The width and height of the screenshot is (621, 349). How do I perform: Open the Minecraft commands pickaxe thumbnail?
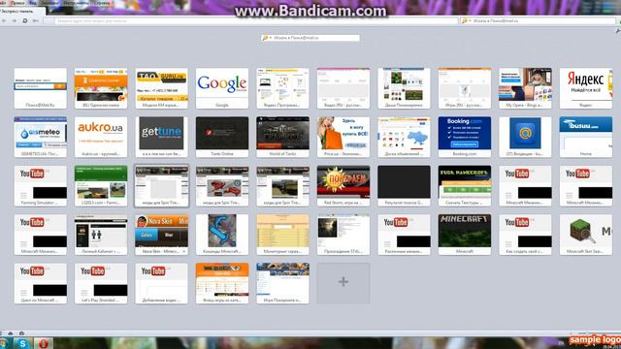point(222,235)
